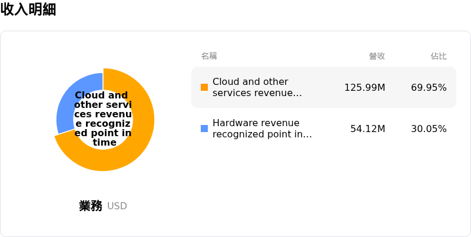471x237 pixels.
Task: Click the USD currency label
Action: click(x=117, y=206)
